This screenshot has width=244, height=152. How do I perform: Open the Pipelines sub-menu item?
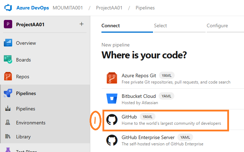pyautogui.click(x=25, y=109)
